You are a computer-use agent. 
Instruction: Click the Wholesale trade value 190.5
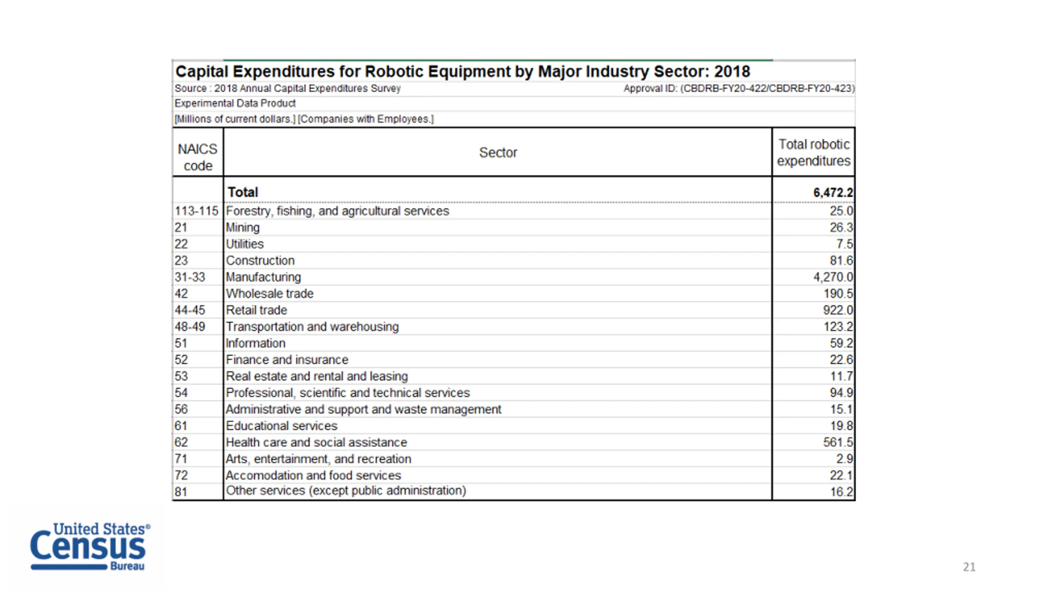838,294
